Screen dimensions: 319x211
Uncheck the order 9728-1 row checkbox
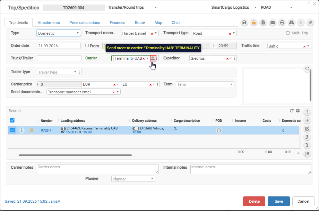(x=12, y=130)
